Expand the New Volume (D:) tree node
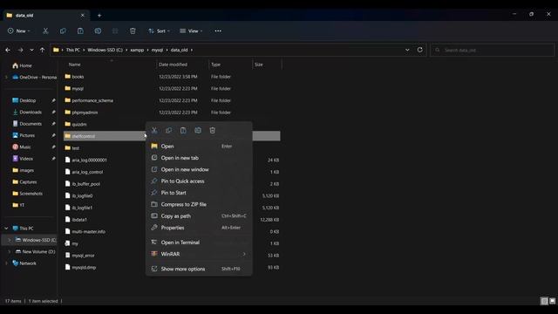 (10, 252)
